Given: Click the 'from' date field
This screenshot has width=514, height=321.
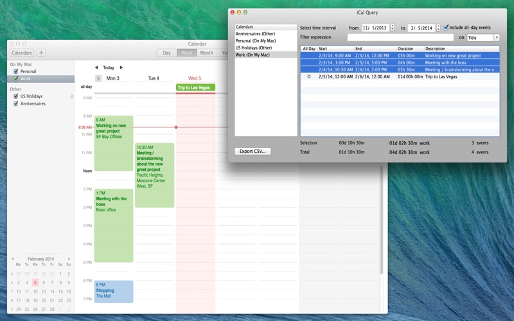Looking at the screenshot, I should point(375,28).
